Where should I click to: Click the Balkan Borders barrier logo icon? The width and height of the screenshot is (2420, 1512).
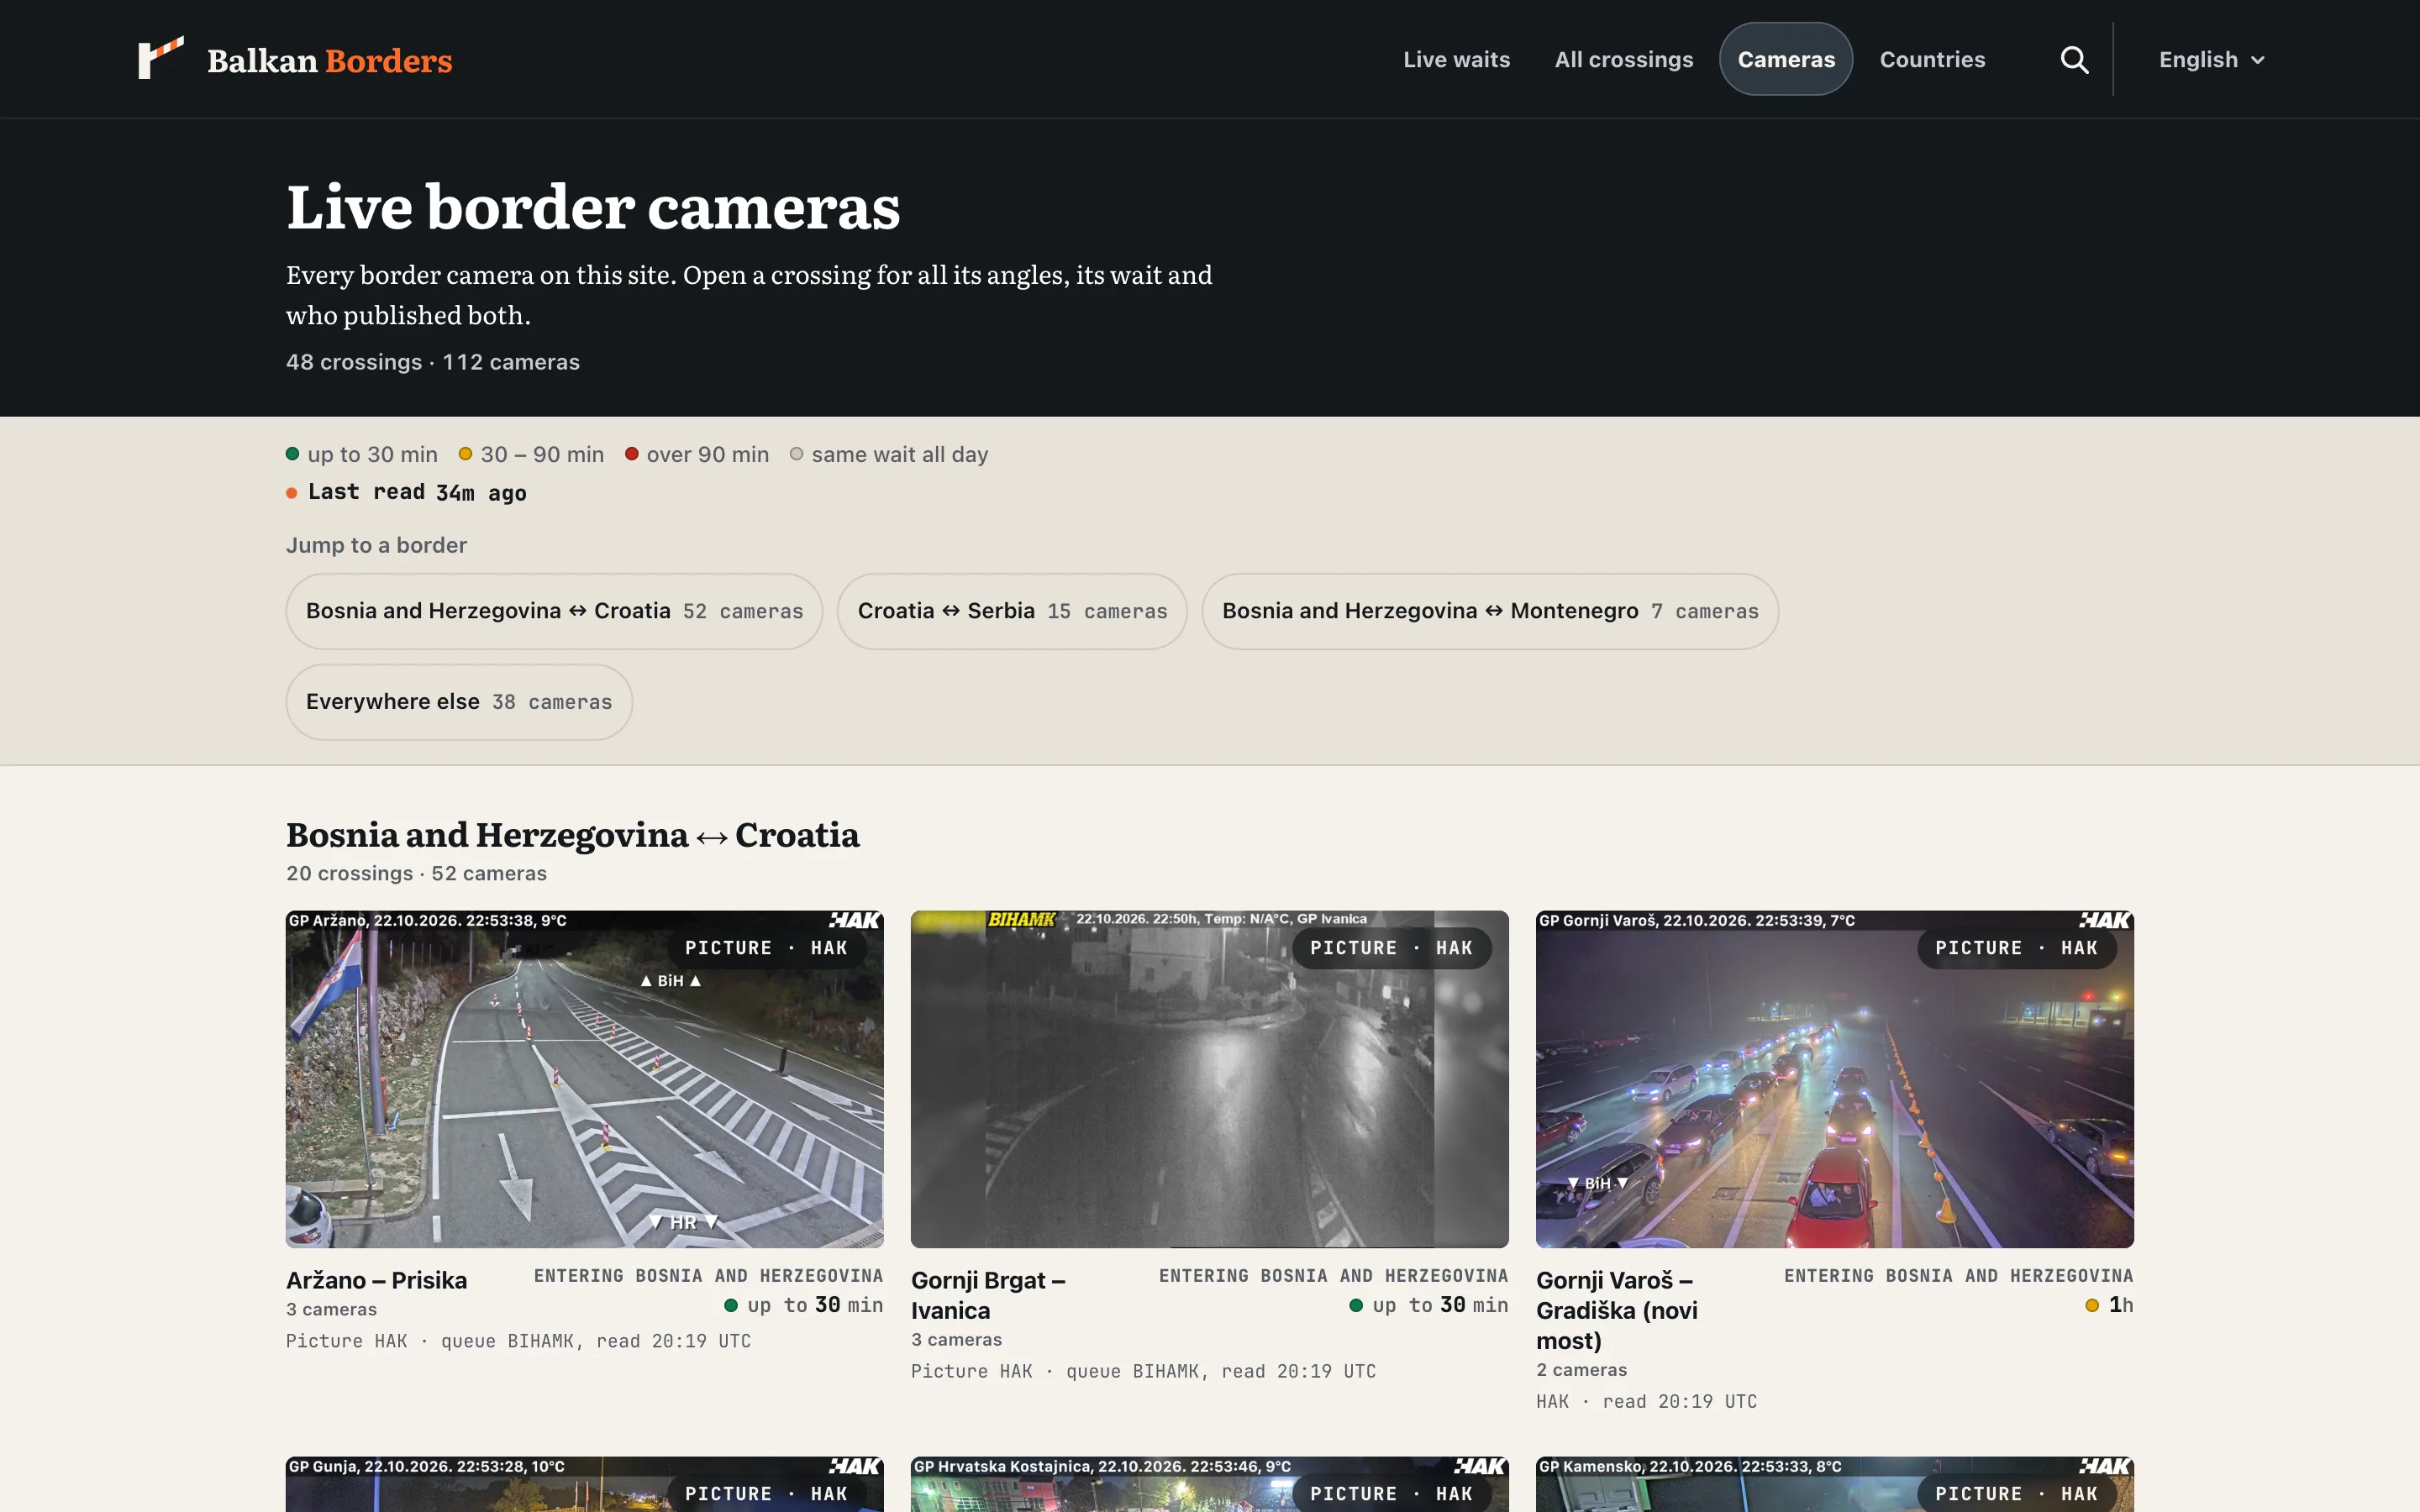pyautogui.click(x=161, y=58)
